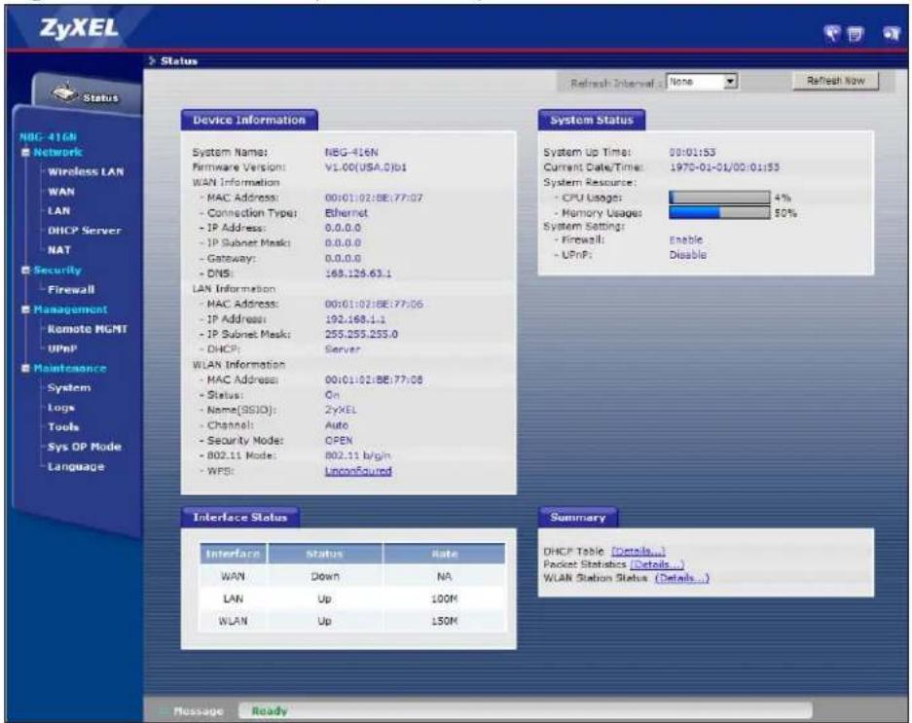This screenshot has height=723, width=912.
Task: Click the 802.11 b/g/n mode value
Action: pyautogui.click(x=358, y=455)
